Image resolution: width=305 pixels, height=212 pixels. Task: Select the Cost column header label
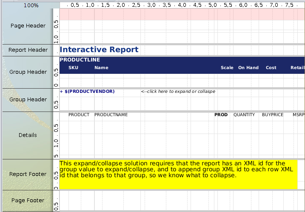271,67
